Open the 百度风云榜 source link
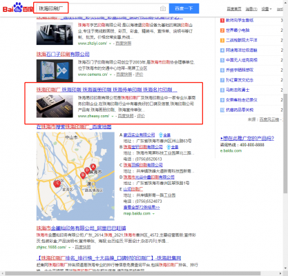288x276 pixels. (269, 119)
